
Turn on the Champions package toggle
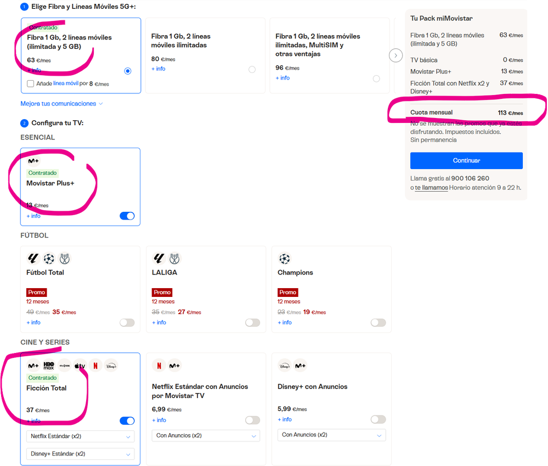pyautogui.click(x=378, y=323)
